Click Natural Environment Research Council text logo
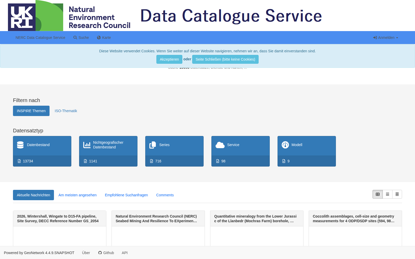Image resolution: width=415 pixels, height=259 pixels. (x=100, y=17)
